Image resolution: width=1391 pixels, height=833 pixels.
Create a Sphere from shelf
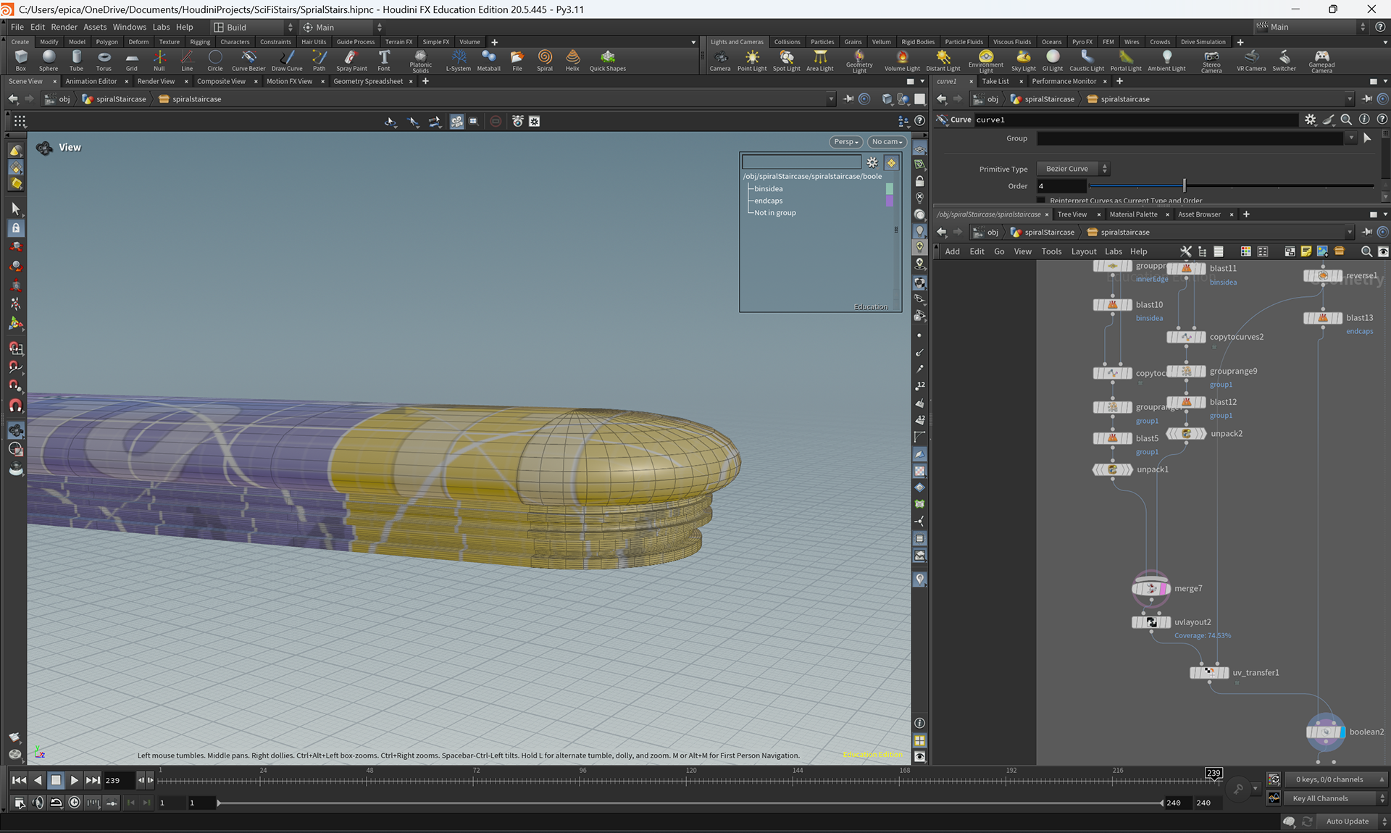(49, 60)
